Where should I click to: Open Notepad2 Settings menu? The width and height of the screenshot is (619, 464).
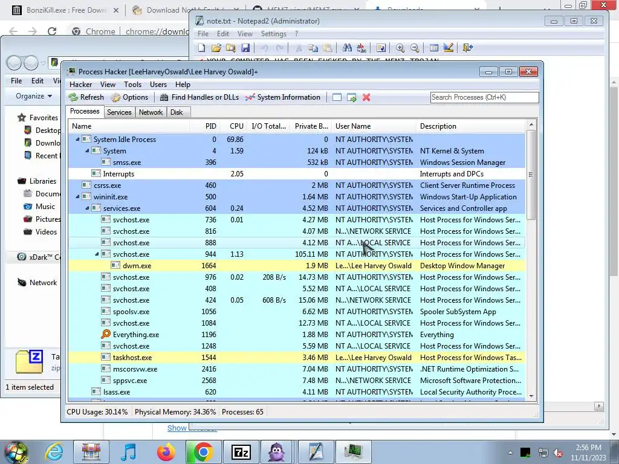pos(274,34)
